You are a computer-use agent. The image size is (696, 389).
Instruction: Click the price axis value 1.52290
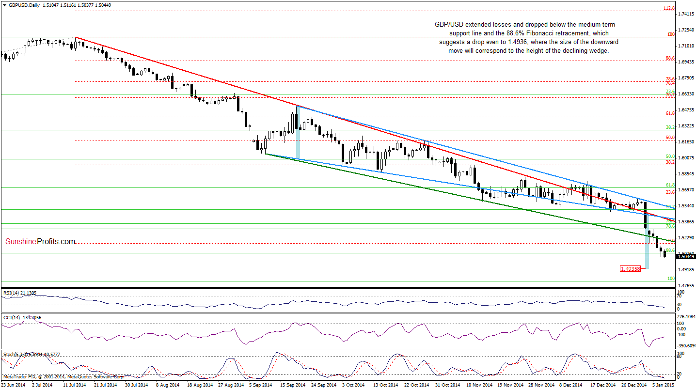pyautogui.click(x=686, y=237)
